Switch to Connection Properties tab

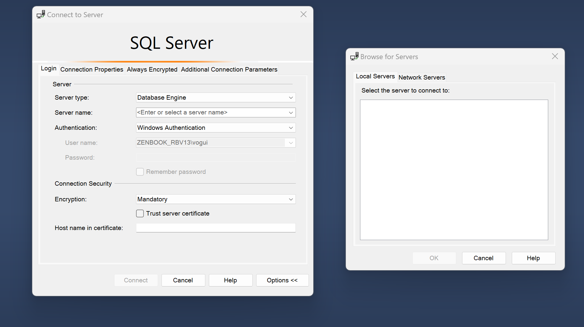point(92,69)
